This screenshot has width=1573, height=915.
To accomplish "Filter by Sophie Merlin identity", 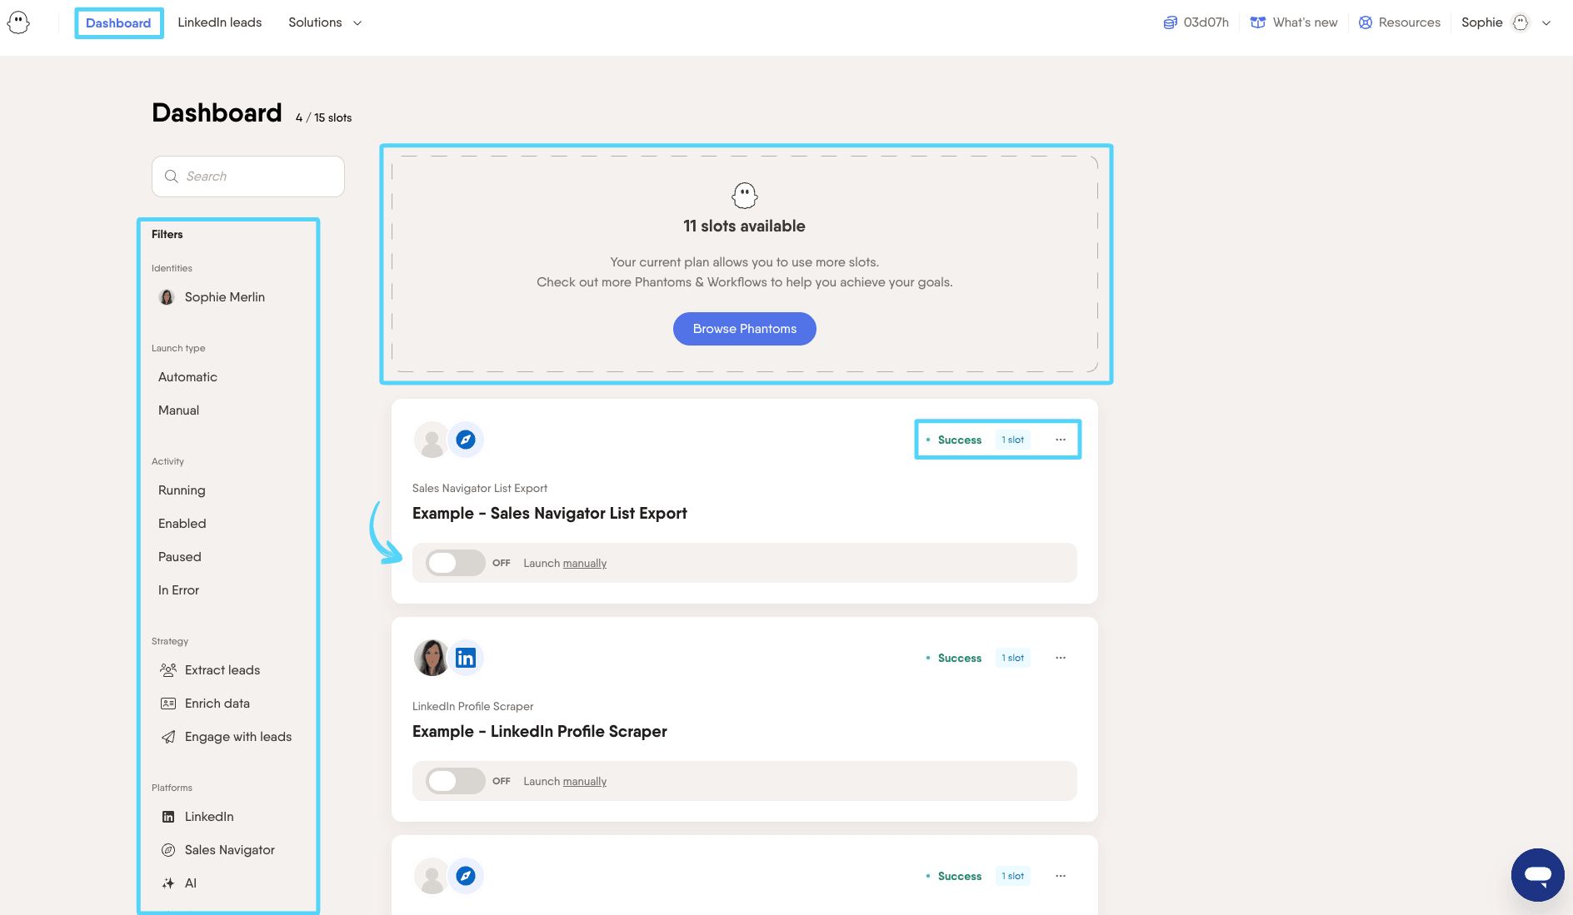I will click(224, 297).
